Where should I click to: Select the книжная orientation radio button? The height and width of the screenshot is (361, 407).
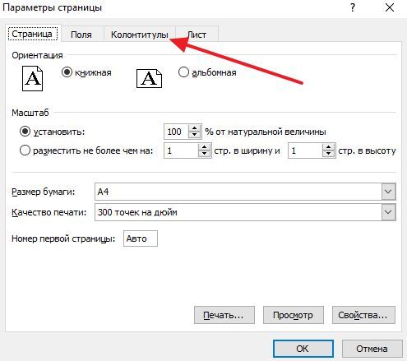tap(67, 72)
